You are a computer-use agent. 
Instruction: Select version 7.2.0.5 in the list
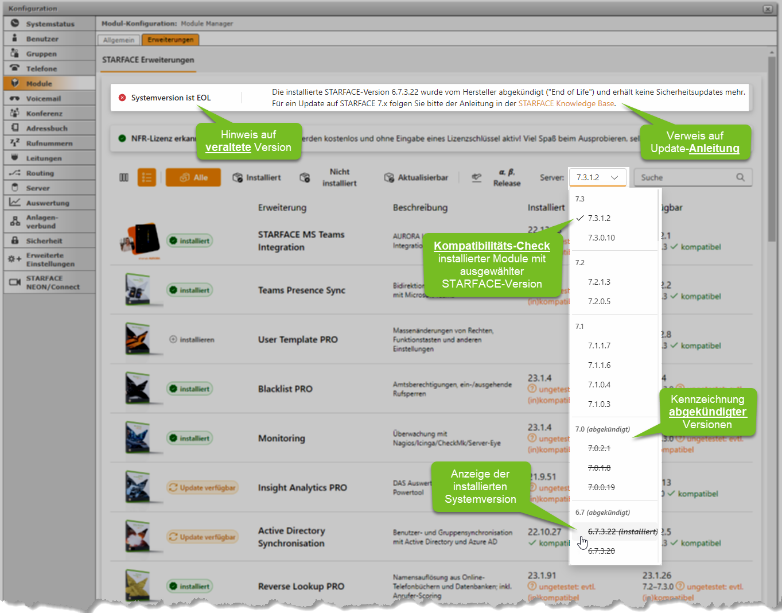point(614,301)
